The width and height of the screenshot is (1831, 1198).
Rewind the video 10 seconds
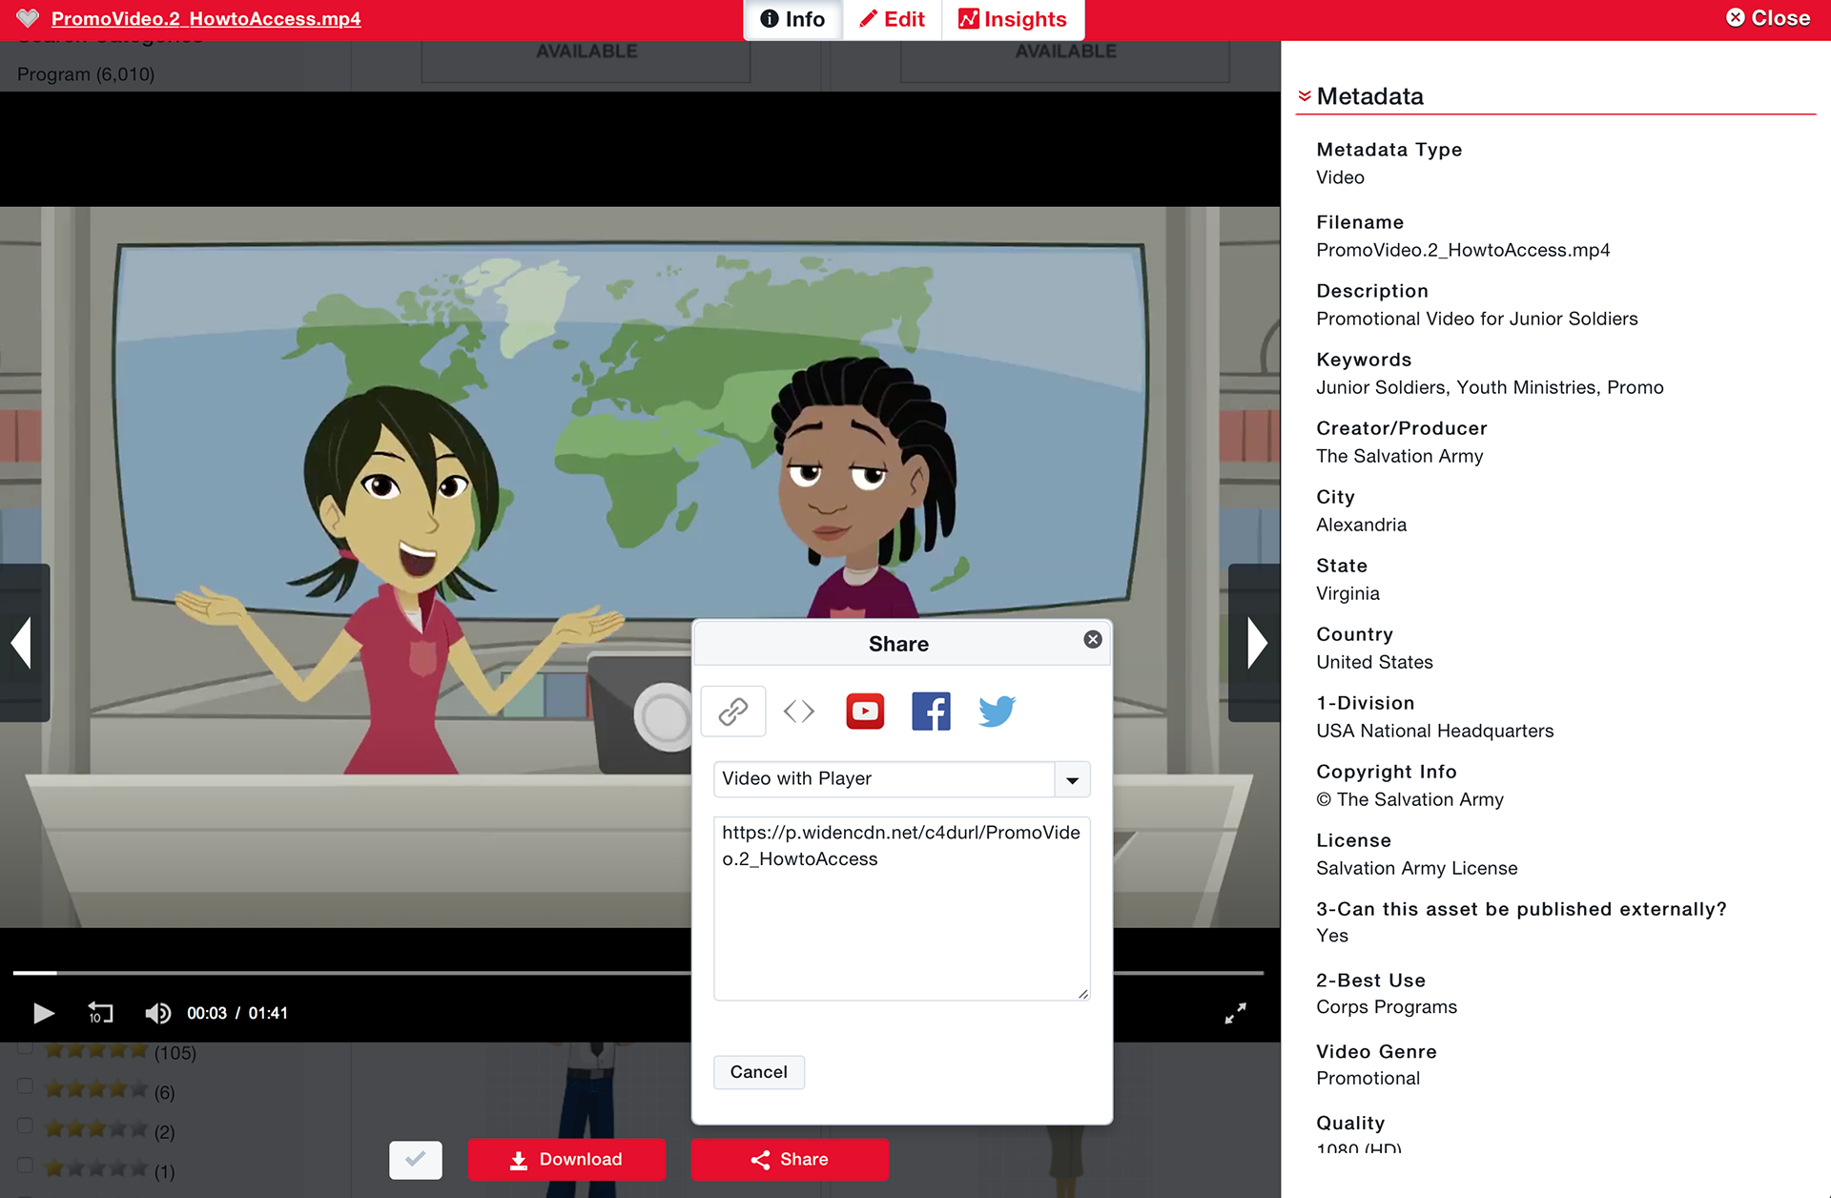click(100, 1013)
